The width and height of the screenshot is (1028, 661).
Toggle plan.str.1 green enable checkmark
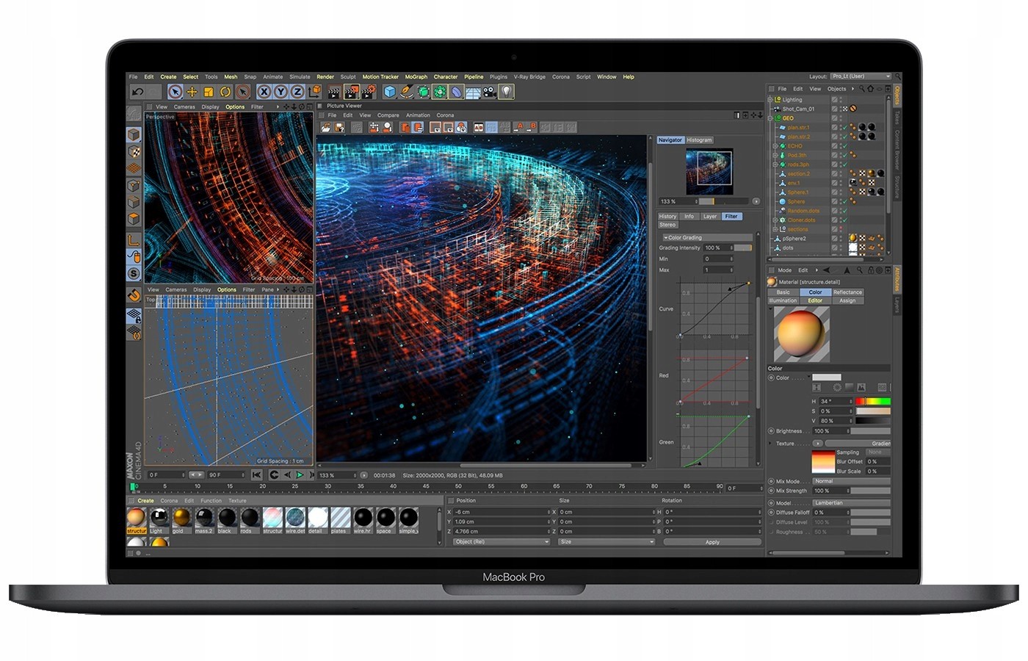844,128
